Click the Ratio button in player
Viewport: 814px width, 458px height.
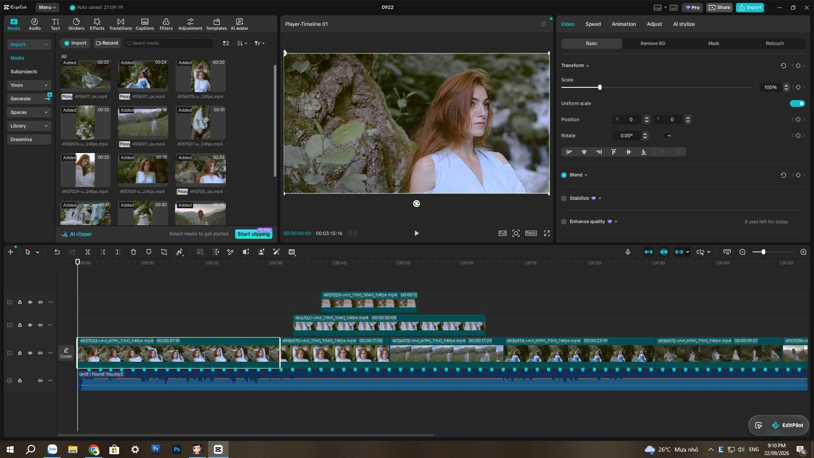tap(531, 233)
